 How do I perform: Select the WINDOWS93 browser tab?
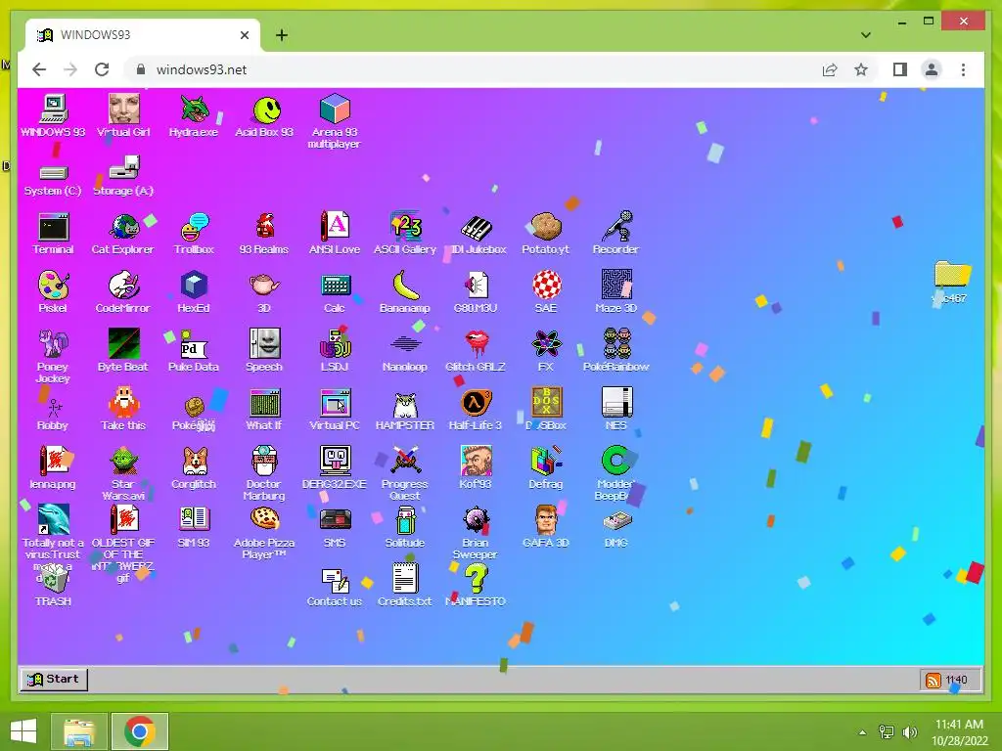(143, 35)
